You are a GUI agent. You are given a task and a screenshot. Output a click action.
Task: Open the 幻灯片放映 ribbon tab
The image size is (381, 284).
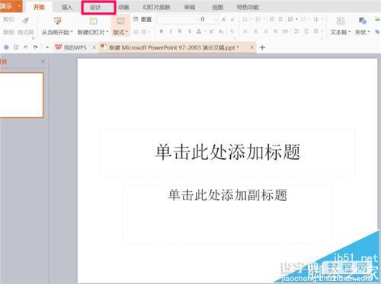[x=156, y=7]
